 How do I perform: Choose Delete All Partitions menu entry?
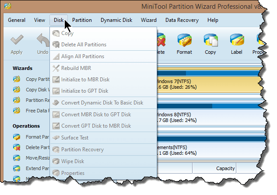104,45
